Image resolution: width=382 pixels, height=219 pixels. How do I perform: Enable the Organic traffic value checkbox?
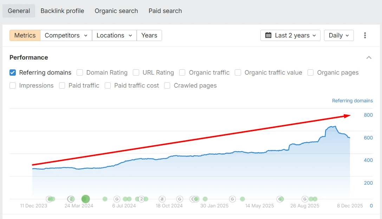pyautogui.click(x=238, y=73)
